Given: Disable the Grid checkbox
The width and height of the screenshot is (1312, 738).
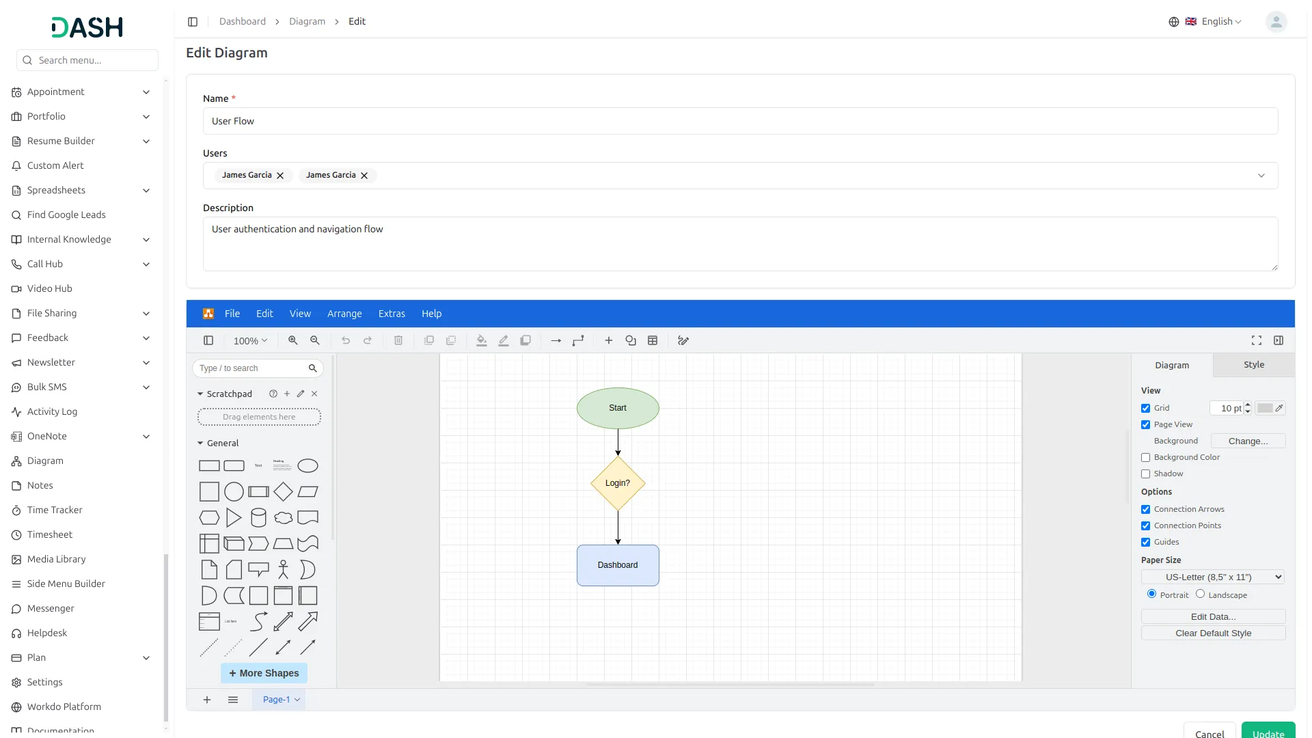Looking at the screenshot, I should 1146,408.
